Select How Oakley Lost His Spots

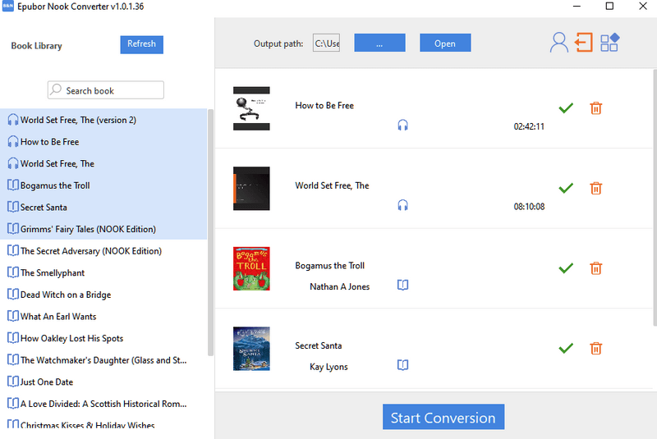pyautogui.click(x=103, y=338)
